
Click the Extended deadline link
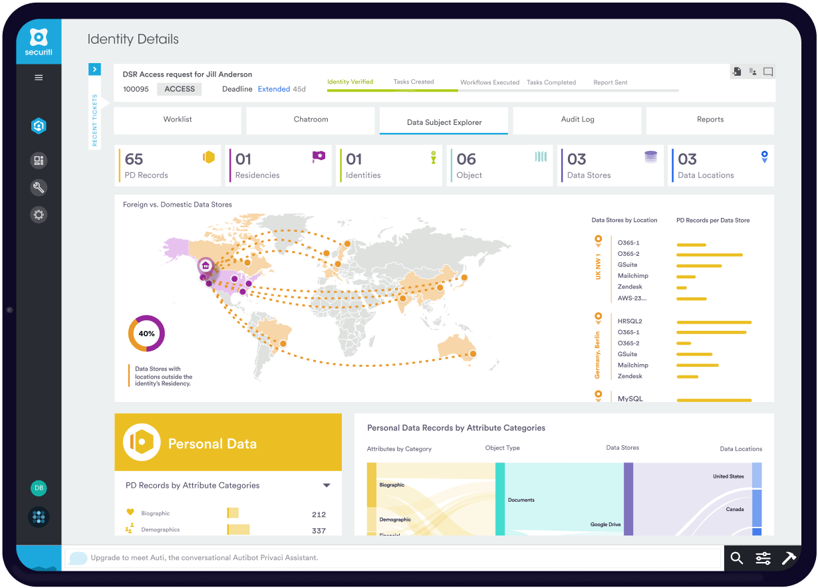pos(274,89)
